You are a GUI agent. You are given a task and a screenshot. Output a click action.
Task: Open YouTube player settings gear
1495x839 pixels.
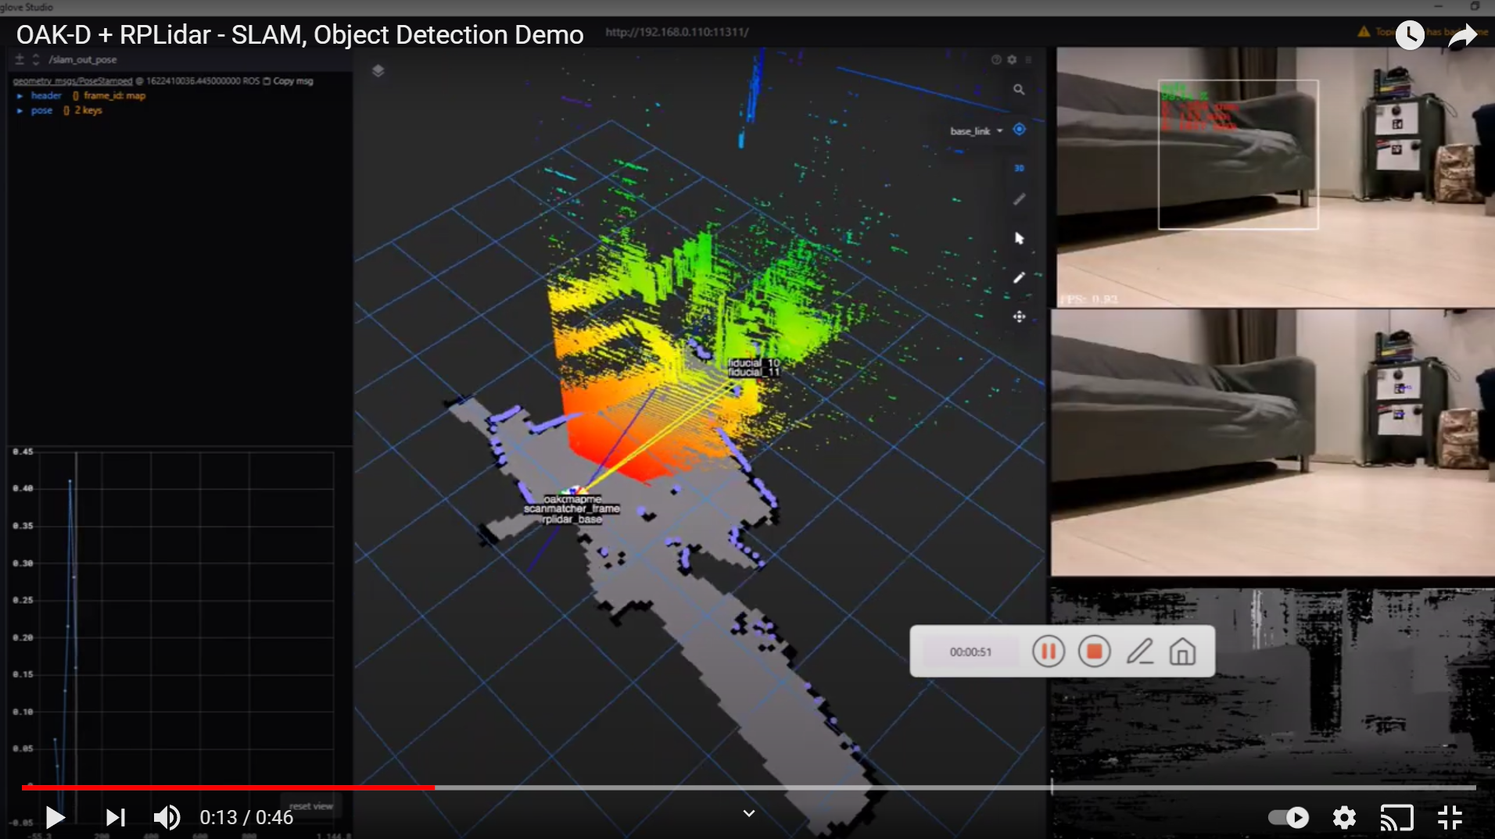pyautogui.click(x=1344, y=817)
